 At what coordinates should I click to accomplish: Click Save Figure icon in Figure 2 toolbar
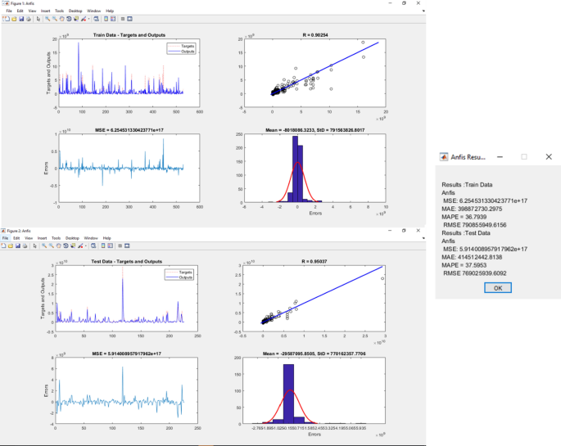tap(17, 246)
